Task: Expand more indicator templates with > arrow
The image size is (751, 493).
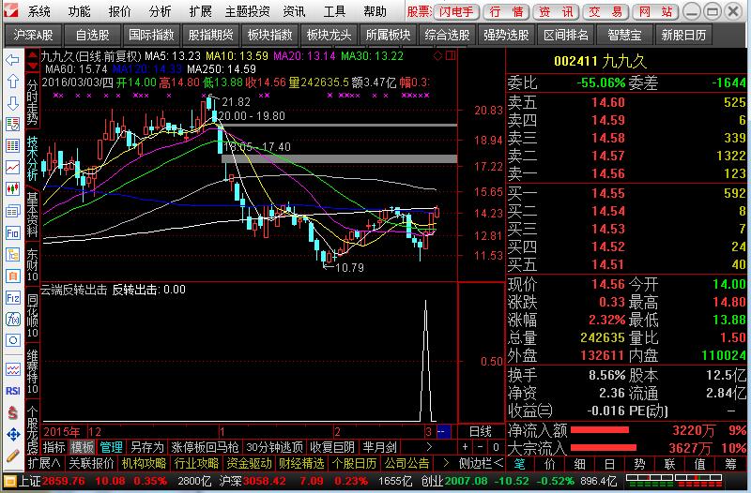Action: coord(429,447)
